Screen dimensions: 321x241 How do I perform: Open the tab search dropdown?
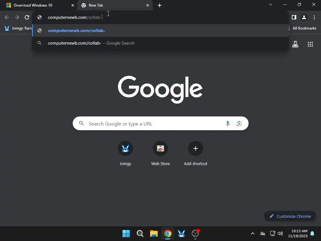point(271,4)
